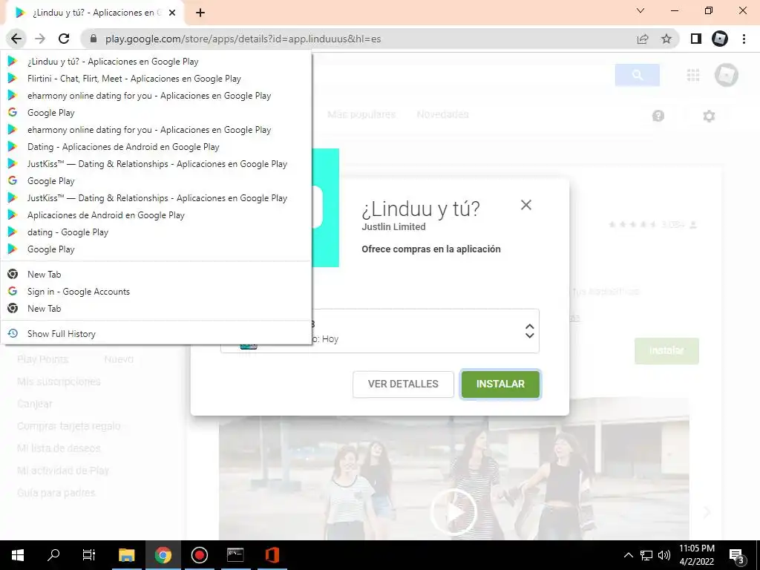Open Microsoft Office from taskbar
760x570 pixels.
tap(272, 555)
